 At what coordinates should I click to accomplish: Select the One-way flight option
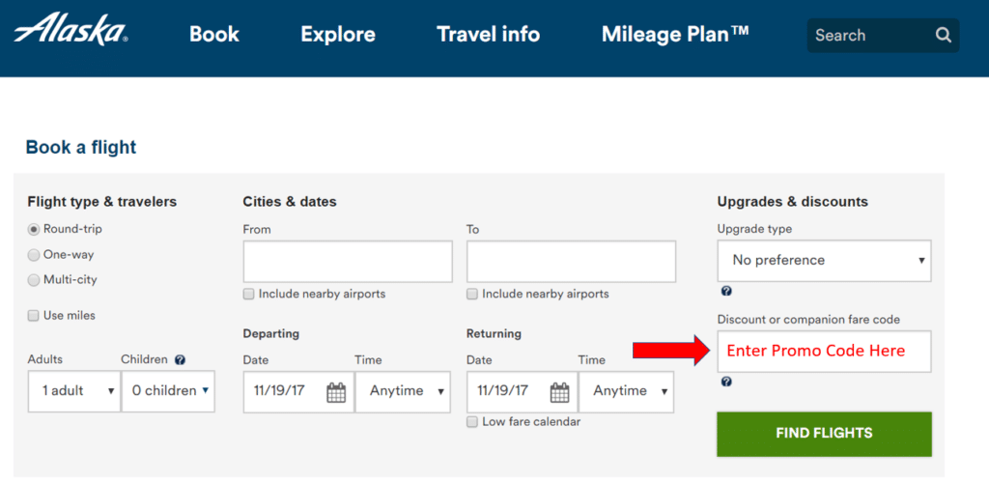coord(34,255)
